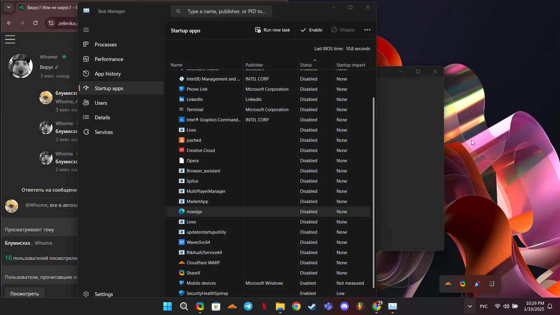Open Discord from the taskbar

[x=344, y=306]
